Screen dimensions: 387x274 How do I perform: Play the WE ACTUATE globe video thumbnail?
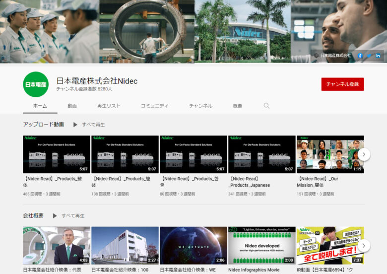(193, 246)
